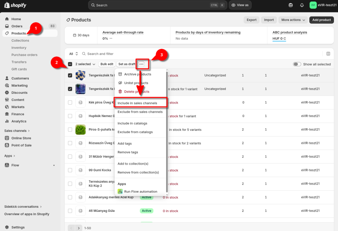Click the Export button
The image size is (338, 231).
(252, 20)
